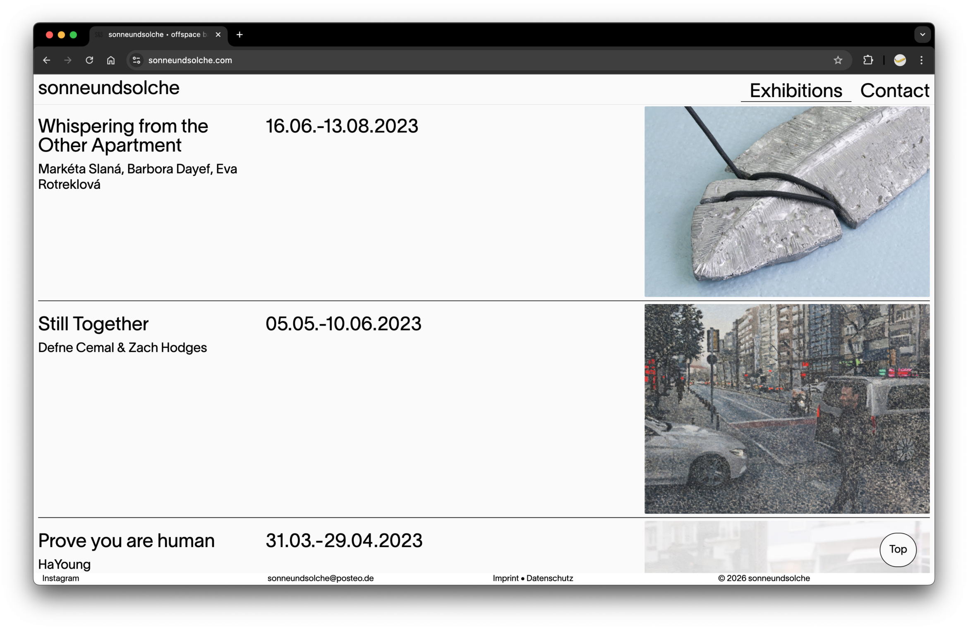Switch to the Exhibitions section
This screenshot has height=629, width=968.
pyautogui.click(x=795, y=90)
